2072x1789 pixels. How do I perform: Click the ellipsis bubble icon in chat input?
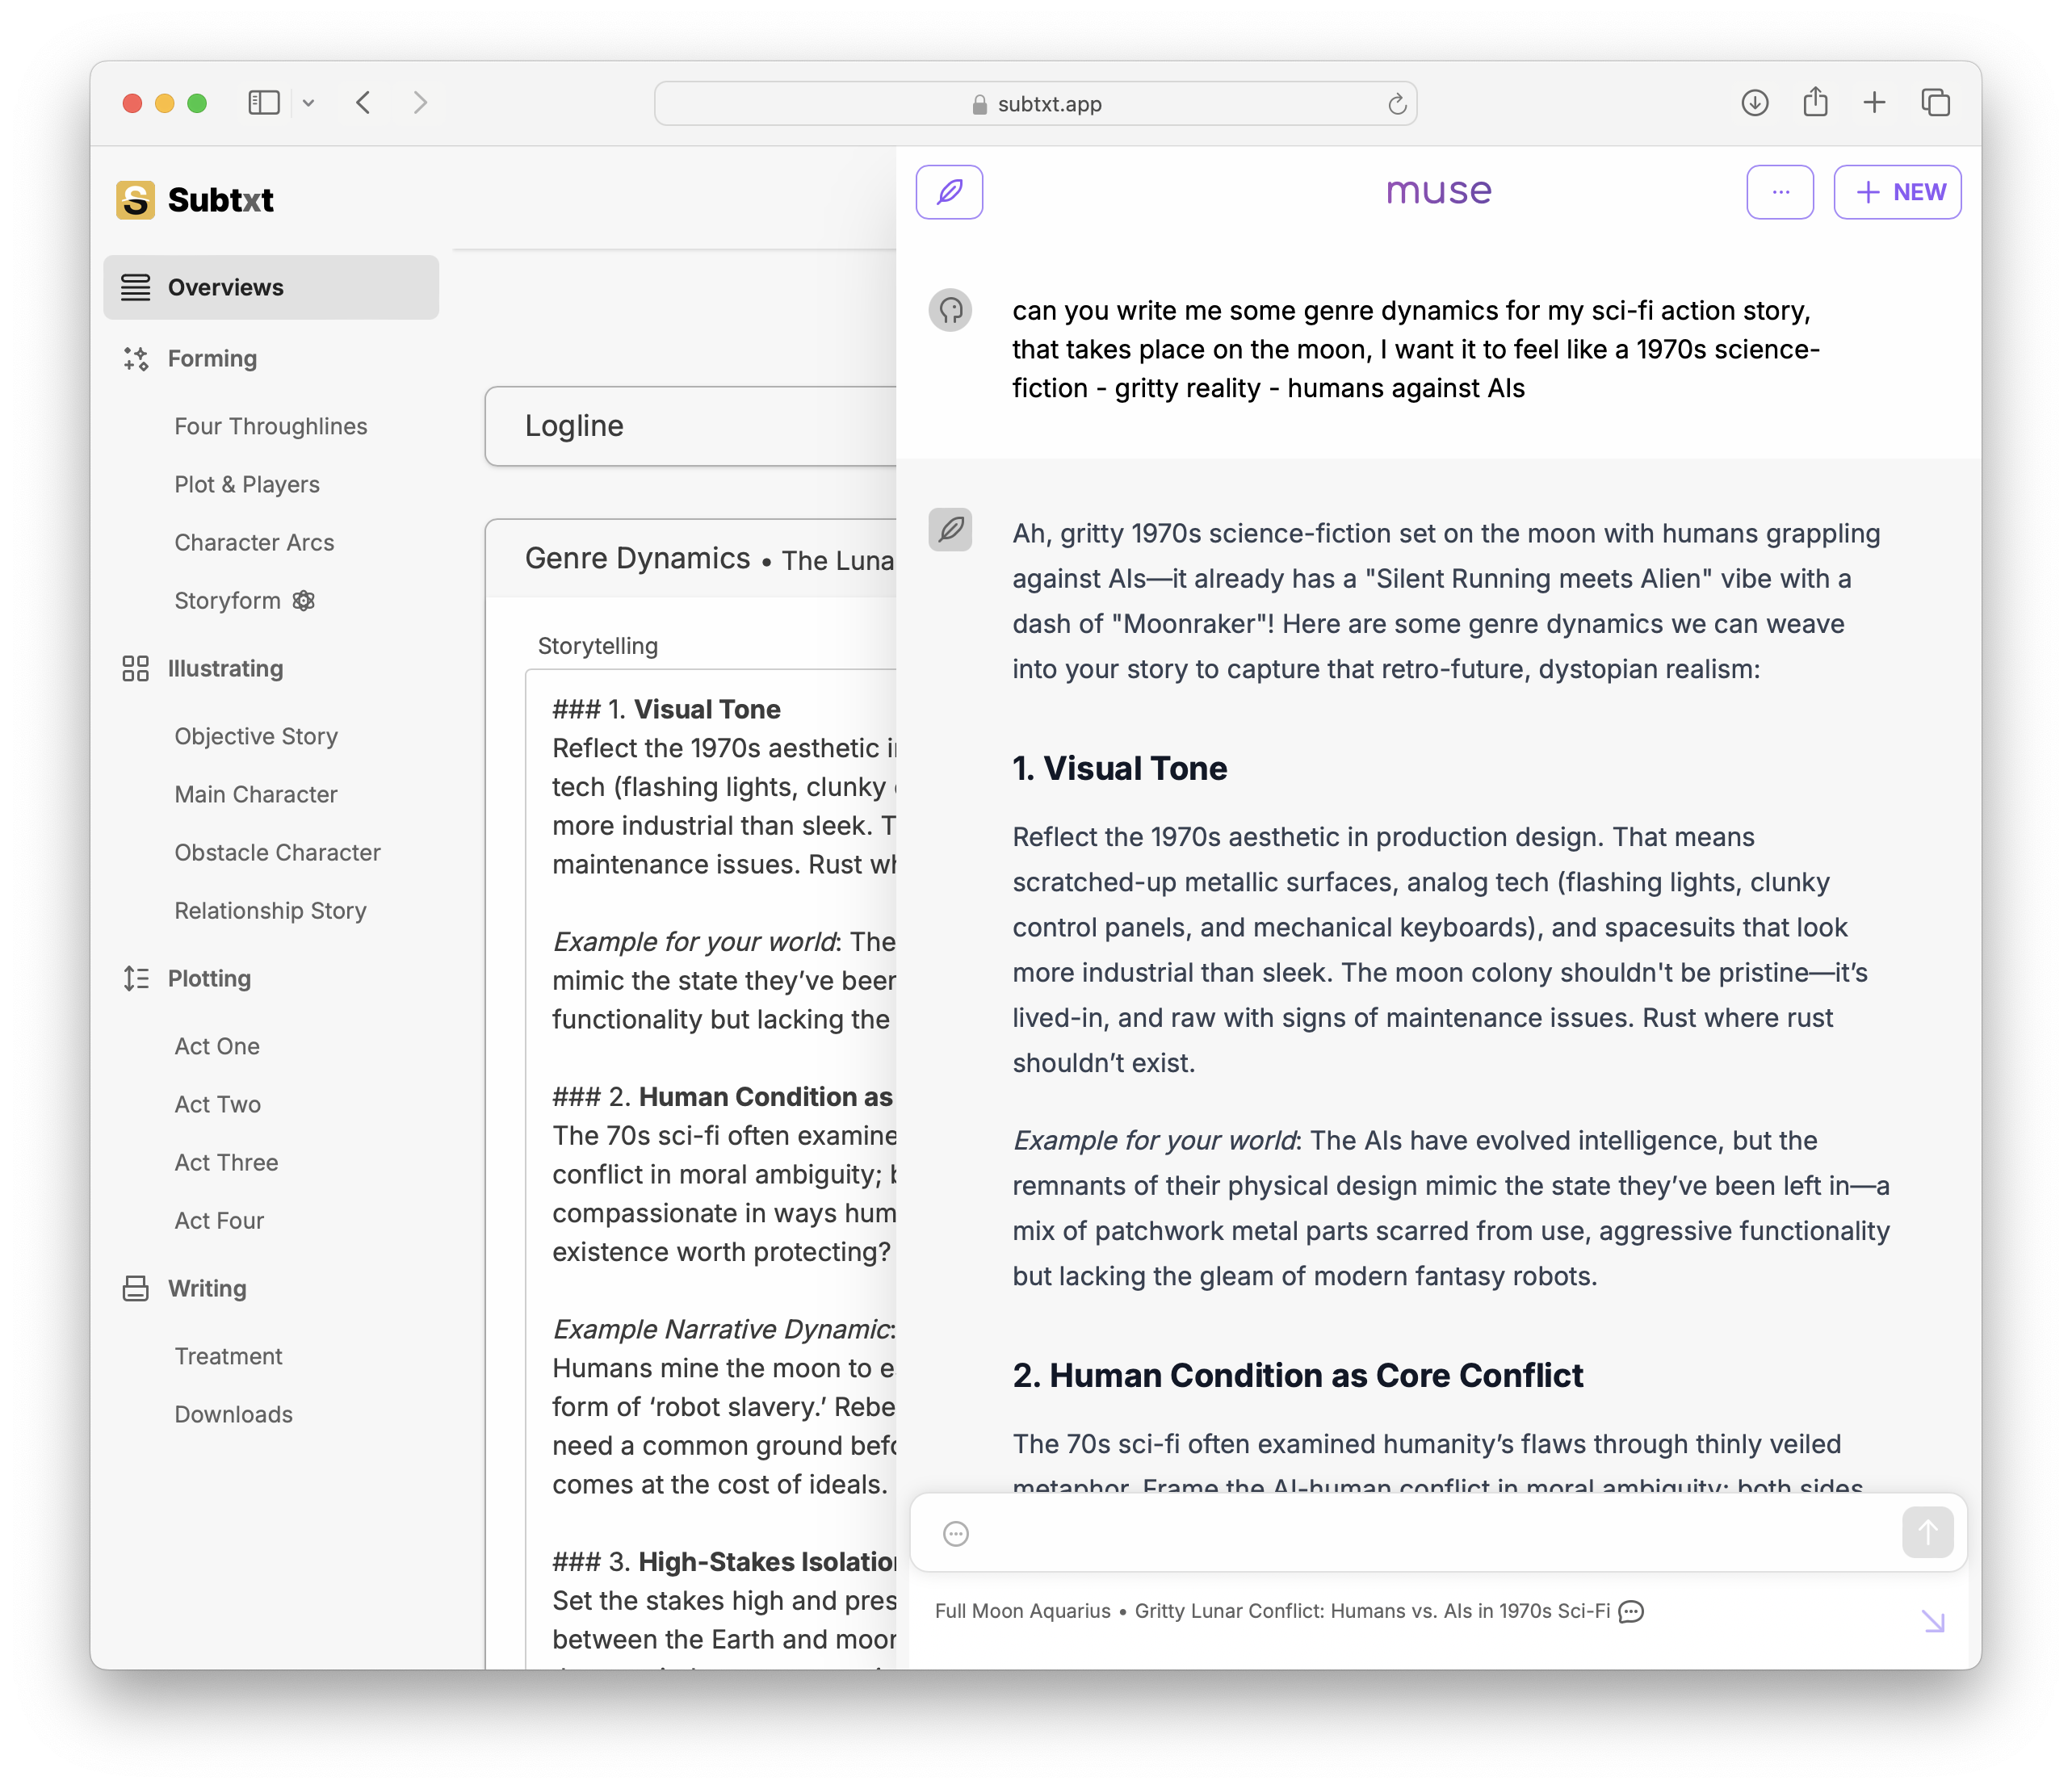[956, 1533]
